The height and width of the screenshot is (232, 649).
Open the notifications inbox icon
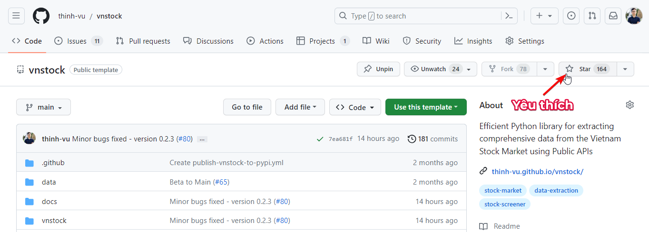coord(613,16)
